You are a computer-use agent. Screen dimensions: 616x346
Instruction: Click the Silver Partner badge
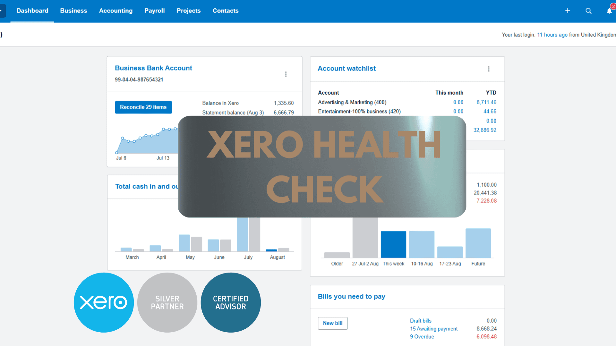click(167, 302)
